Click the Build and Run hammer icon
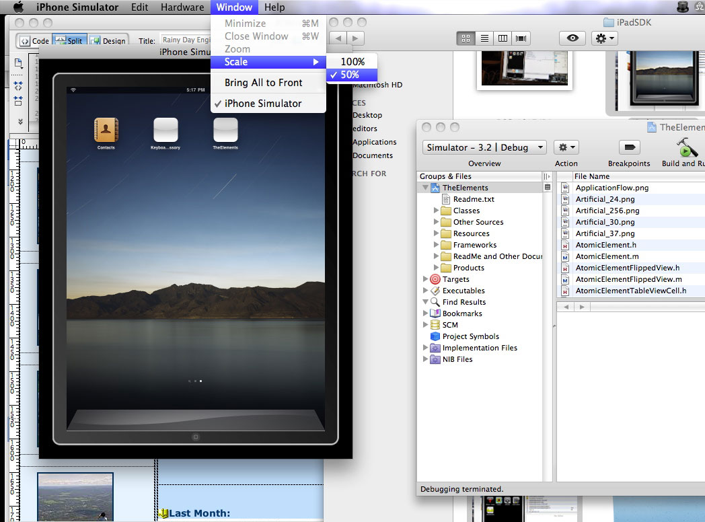Image resolution: width=705 pixels, height=522 pixels. (x=685, y=147)
